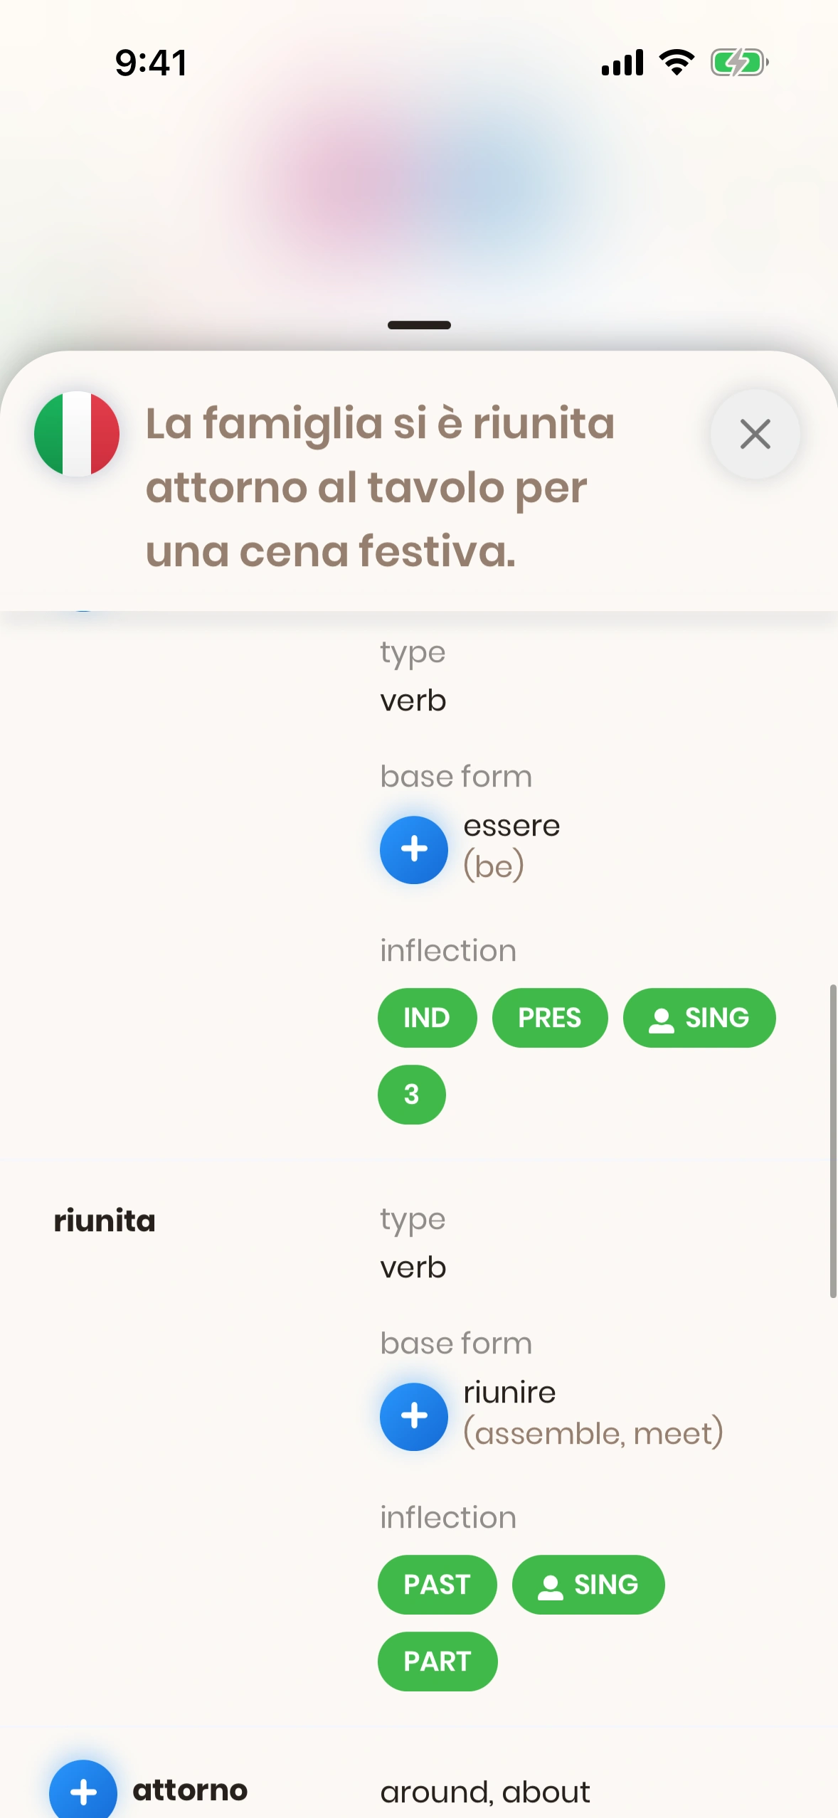Image resolution: width=838 pixels, height=1818 pixels.
Task: Add riunire using its plus icon
Action: tap(414, 1416)
